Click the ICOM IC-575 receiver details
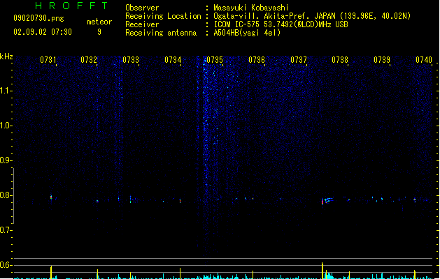This screenshot has width=440, height=279. (x=281, y=24)
